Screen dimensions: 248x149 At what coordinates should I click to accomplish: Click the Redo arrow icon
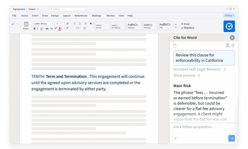click(18, 24)
